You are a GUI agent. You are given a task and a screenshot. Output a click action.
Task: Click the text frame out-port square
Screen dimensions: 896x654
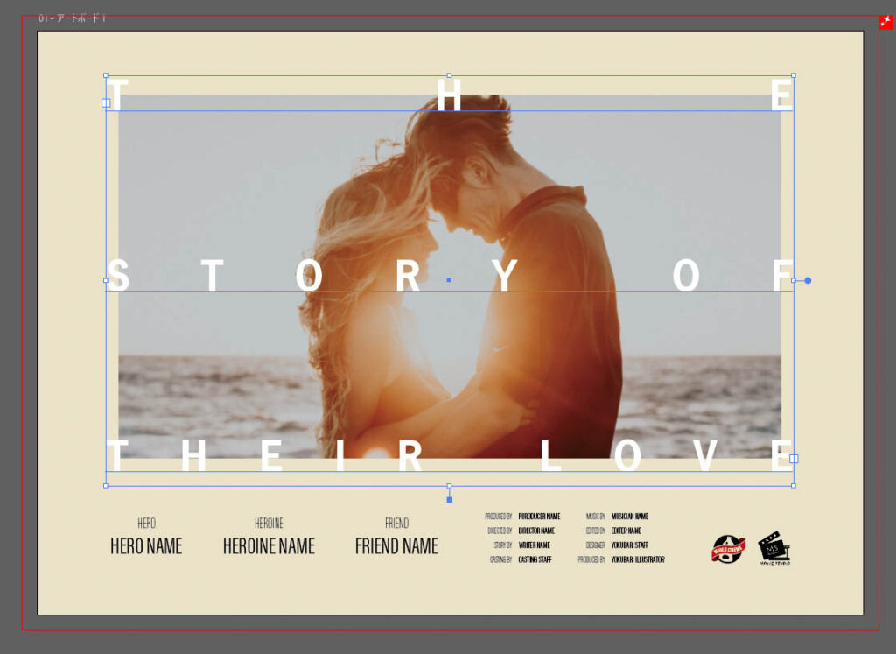point(794,459)
